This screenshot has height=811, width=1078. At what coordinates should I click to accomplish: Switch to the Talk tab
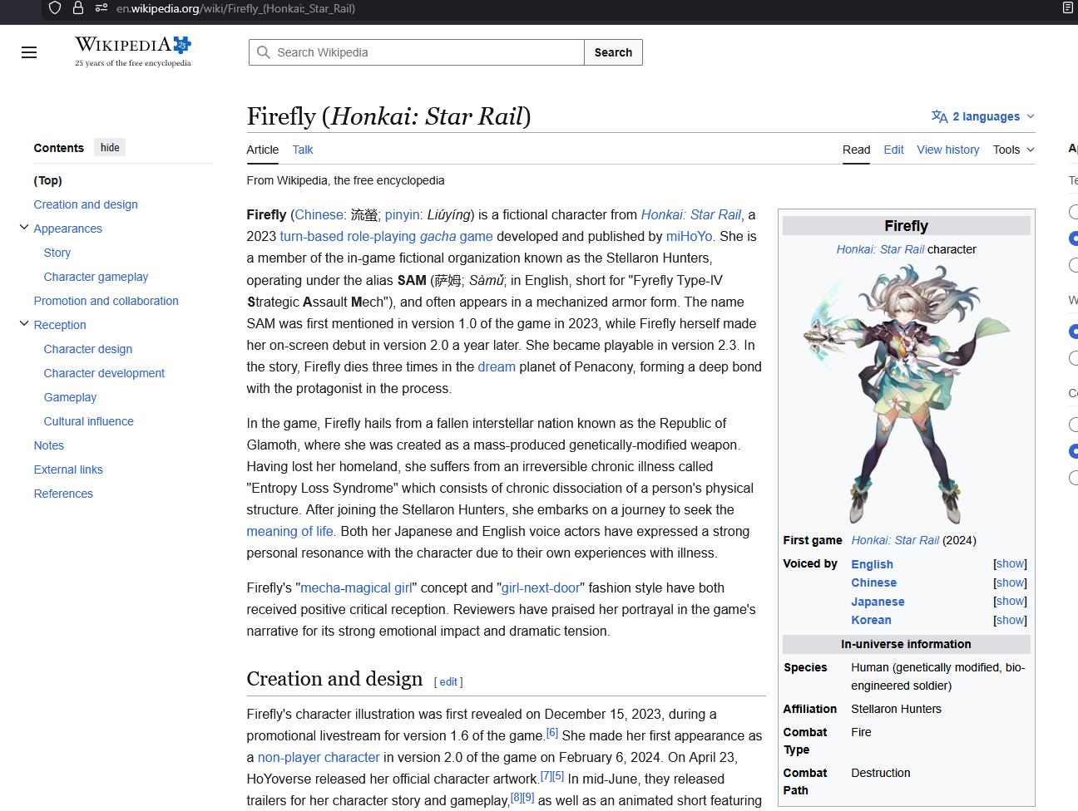point(303,150)
